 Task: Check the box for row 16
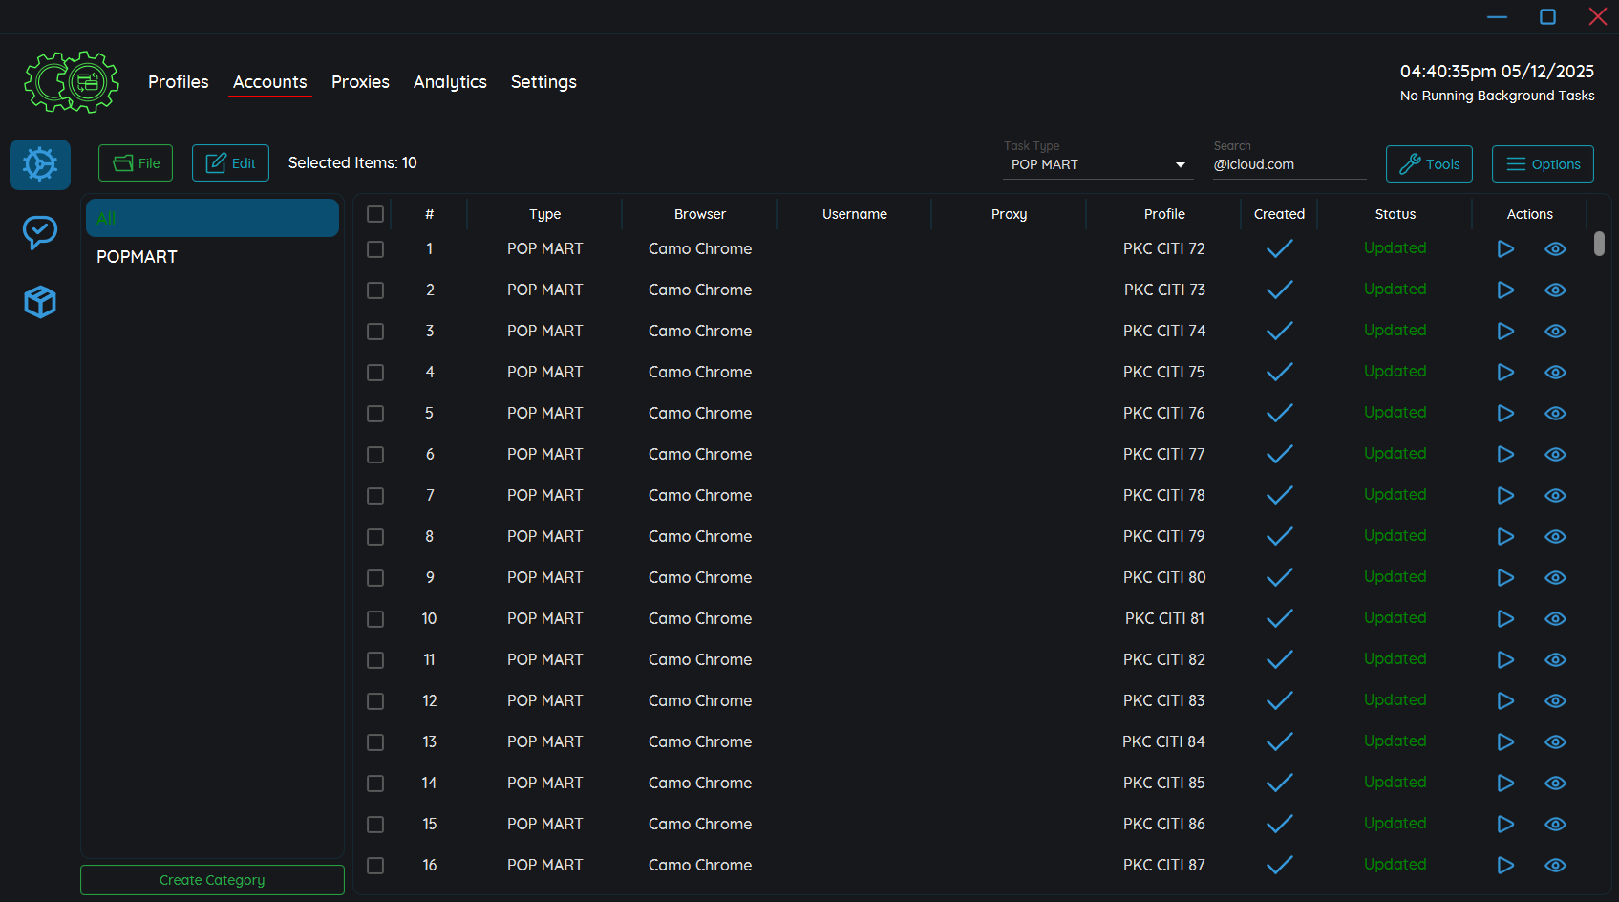(375, 865)
